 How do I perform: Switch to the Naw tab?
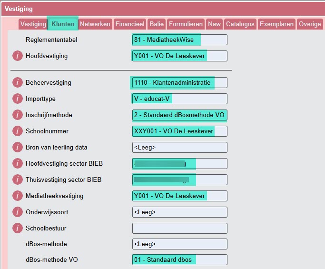[214, 24]
